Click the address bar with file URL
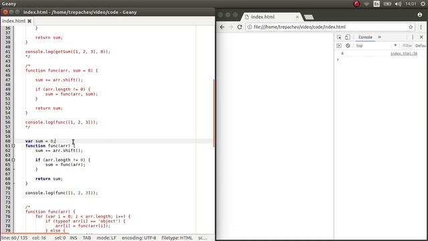Image resolution: width=428 pixels, height=241 pixels. [x=330, y=27]
